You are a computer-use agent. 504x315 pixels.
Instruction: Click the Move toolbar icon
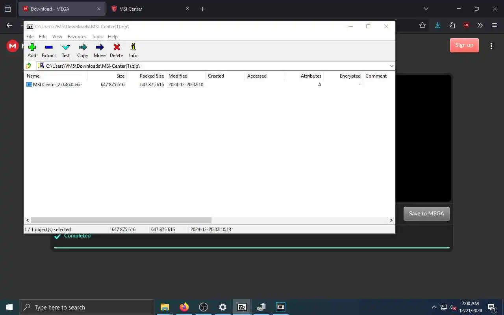click(100, 50)
